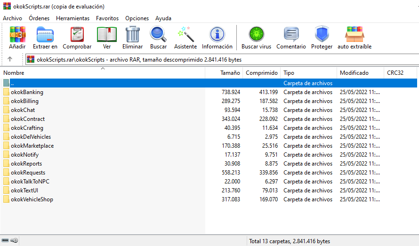Click the archive path address field
The width and height of the screenshot is (419, 246).
pos(222,60)
